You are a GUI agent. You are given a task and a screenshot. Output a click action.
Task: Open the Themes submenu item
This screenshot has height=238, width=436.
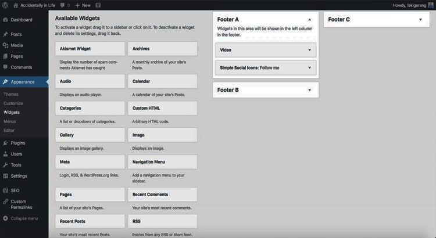point(11,94)
